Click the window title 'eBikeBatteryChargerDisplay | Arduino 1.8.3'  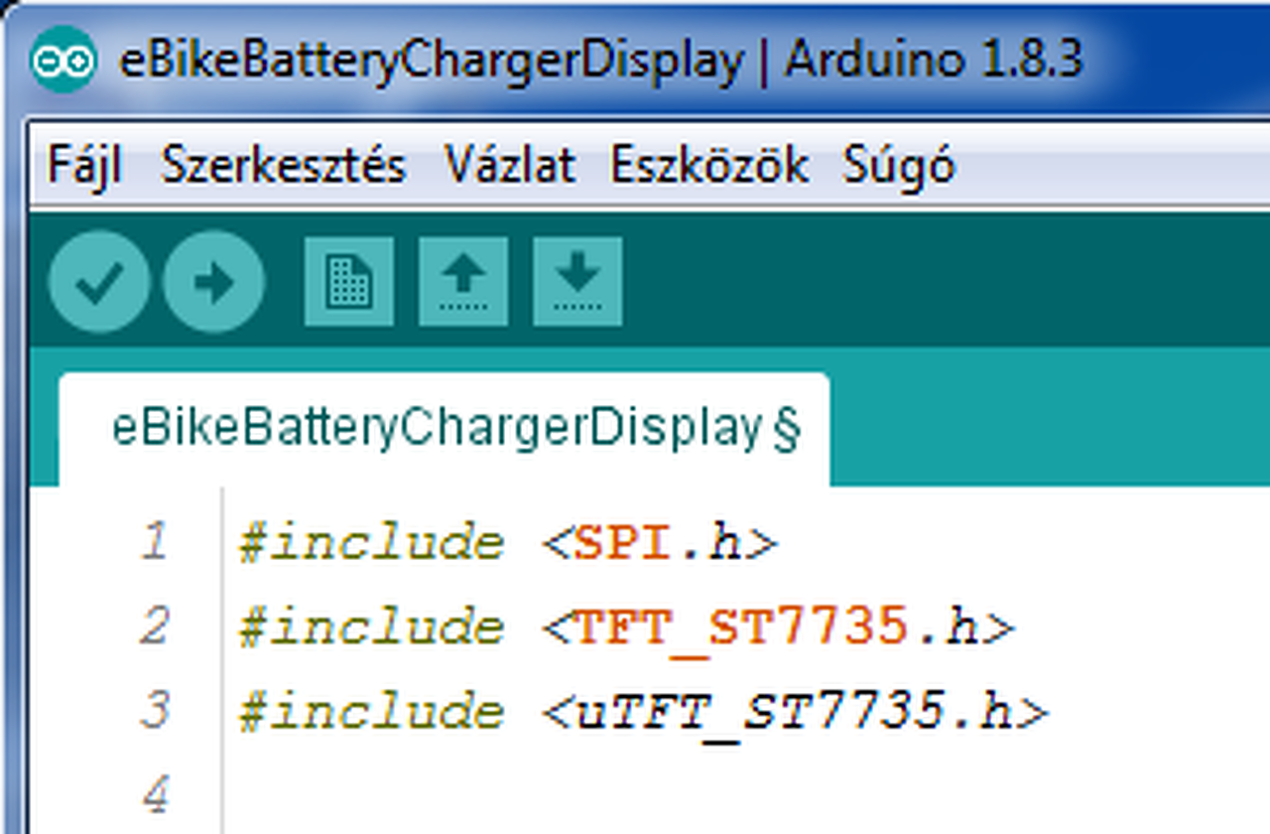pyautogui.click(x=601, y=62)
